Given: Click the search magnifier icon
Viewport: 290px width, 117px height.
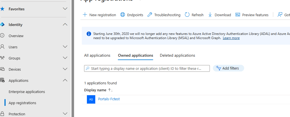Looking at the screenshot, I should (88, 68).
